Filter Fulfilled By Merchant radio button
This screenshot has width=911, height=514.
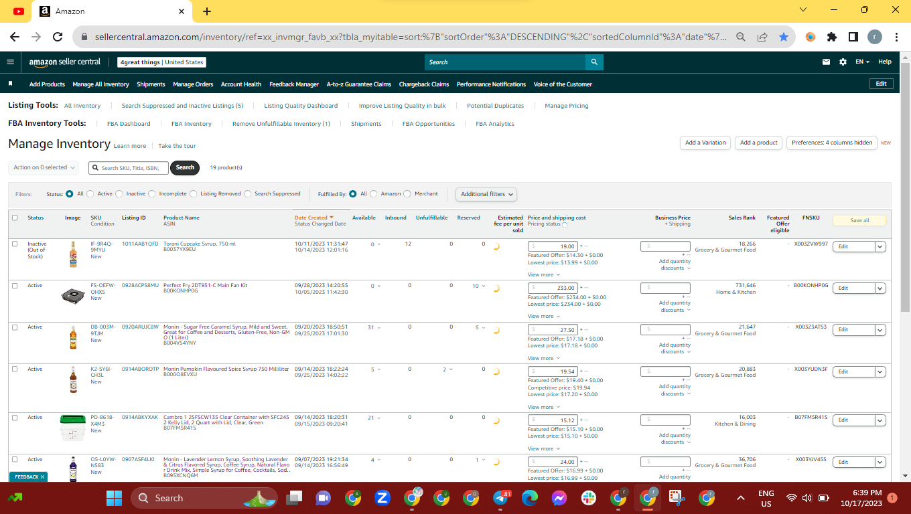click(408, 194)
